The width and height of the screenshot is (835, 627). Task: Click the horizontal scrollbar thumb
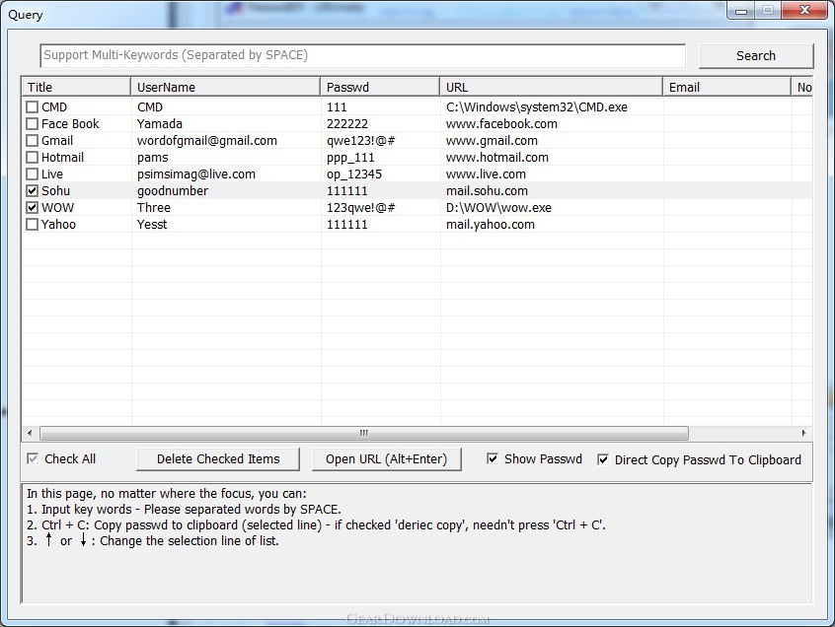coord(364,433)
